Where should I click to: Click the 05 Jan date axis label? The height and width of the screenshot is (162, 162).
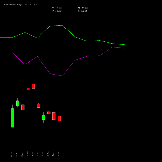click(x=12, y=154)
